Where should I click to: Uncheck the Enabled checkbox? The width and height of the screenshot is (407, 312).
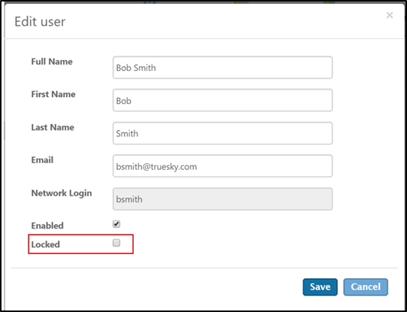point(116,224)
